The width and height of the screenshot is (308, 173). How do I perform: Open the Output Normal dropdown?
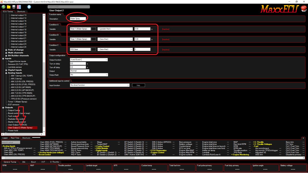(80, 71)
